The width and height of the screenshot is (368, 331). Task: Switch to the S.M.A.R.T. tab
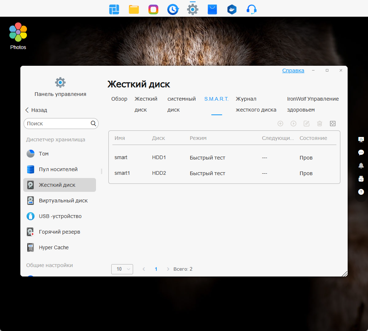click(x=216, y=99)
